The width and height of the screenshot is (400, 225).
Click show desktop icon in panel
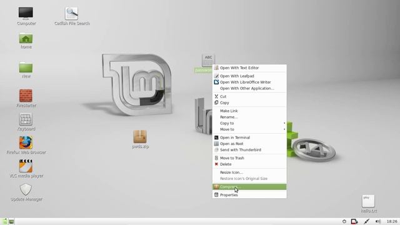11,222
